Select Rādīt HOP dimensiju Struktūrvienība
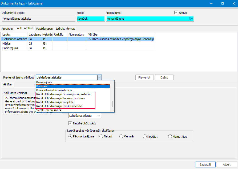238x169 pixels. pyautogui.click(x=73, y=106)
